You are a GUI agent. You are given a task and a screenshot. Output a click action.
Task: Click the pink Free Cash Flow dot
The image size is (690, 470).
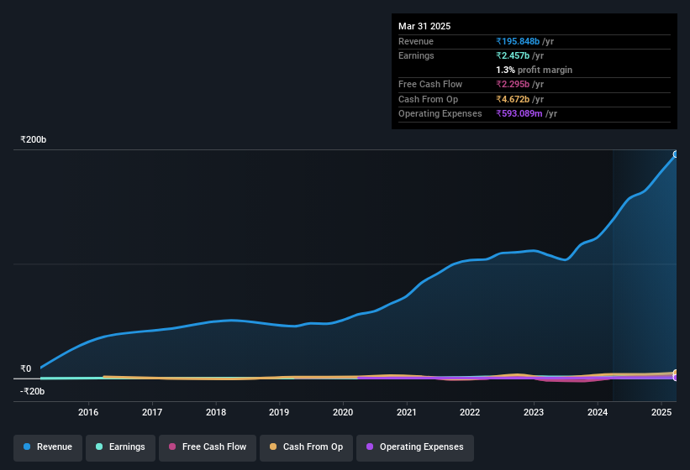click(172, 446)
